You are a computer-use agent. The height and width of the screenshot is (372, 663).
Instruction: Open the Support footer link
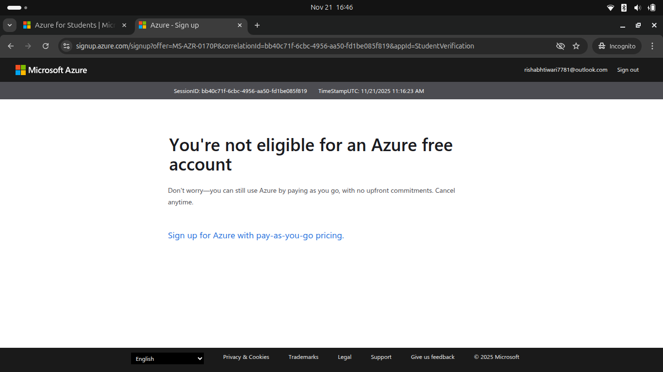pyautogui.click(x=381, y=357)
